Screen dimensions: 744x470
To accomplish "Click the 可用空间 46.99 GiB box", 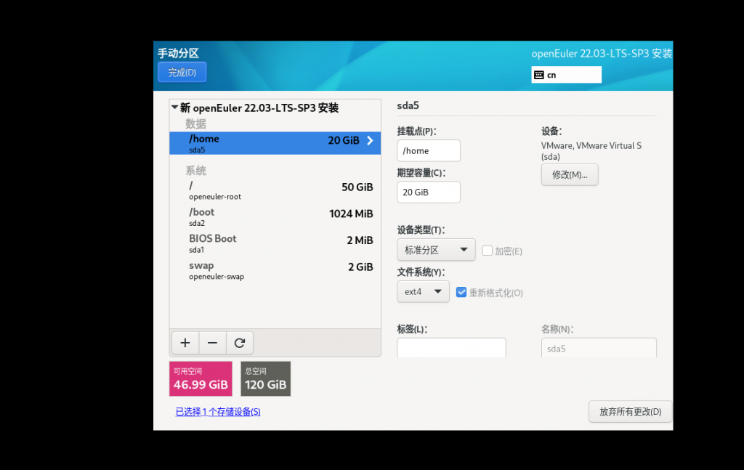I will (x=201, y=378).
